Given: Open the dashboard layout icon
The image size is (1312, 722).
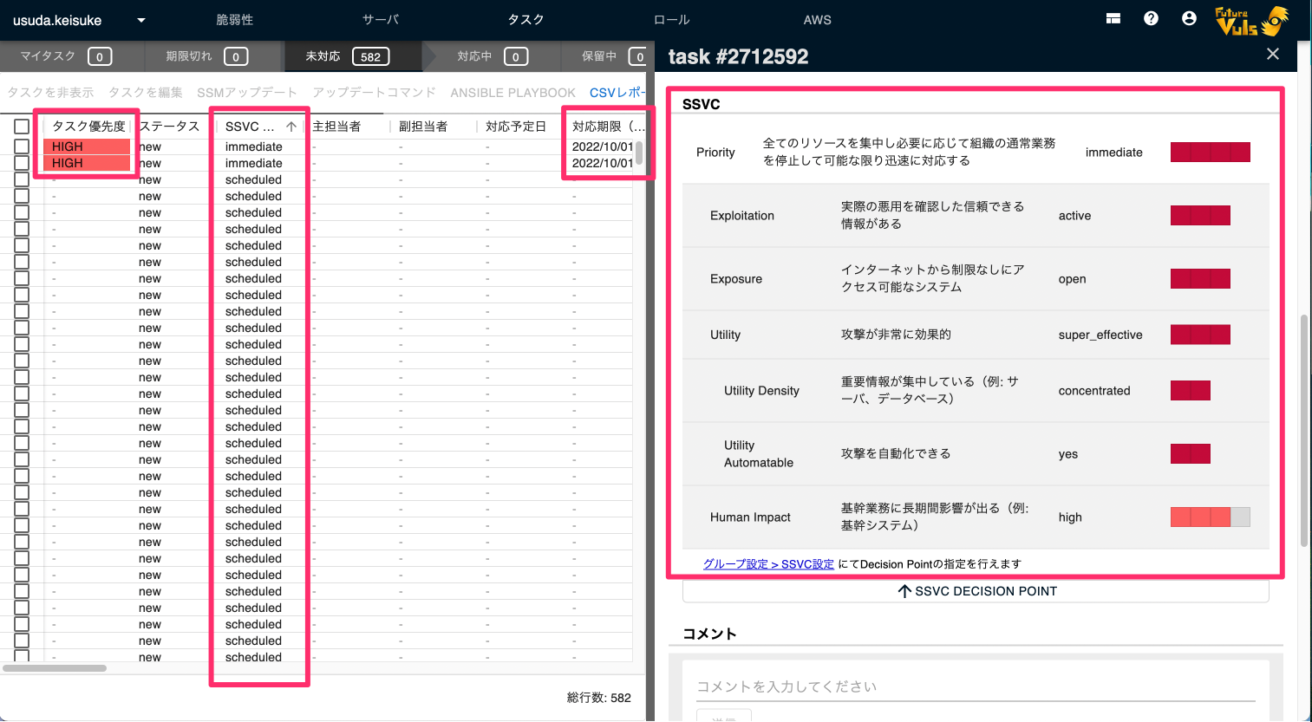Looking at the screenshot, I should [x=1113, y=17].
